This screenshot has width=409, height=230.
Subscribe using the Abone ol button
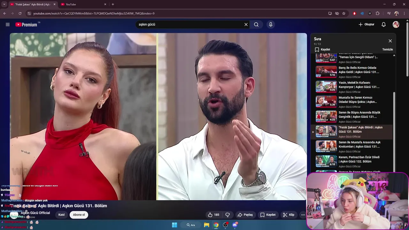tap(79, 215)
